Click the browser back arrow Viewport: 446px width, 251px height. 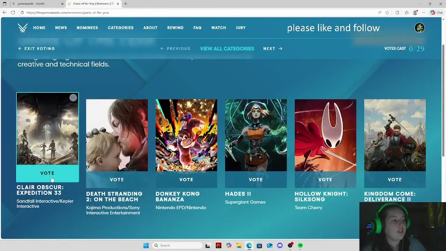(4, 13)
